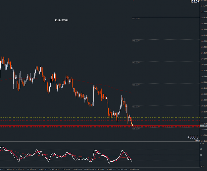
Task: Select the solid white 150.000 horizontal line
Action: pyautogui.click(x=166, y=17)
